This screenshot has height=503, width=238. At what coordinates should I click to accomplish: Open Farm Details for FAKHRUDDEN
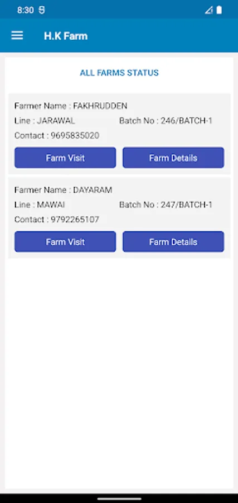(x=173, y=158)
